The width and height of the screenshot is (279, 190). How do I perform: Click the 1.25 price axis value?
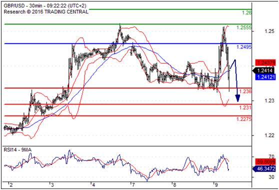tap(269, 31)
